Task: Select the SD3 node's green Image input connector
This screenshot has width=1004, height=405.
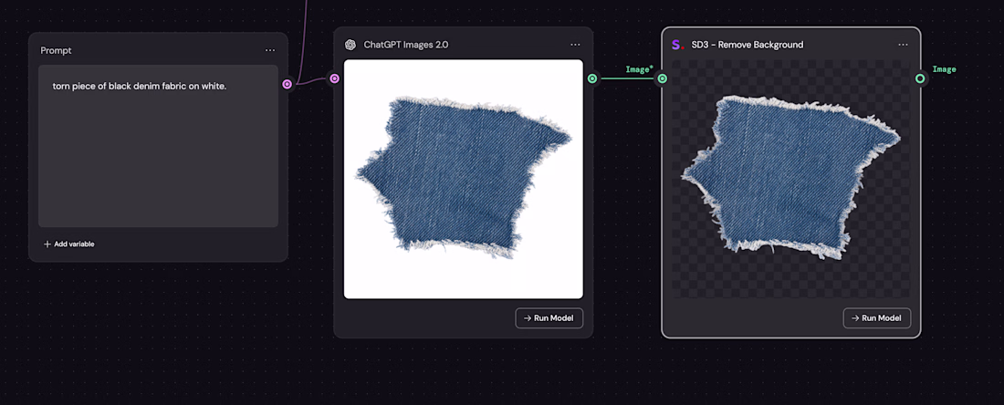Action: [x=662, y=78]
